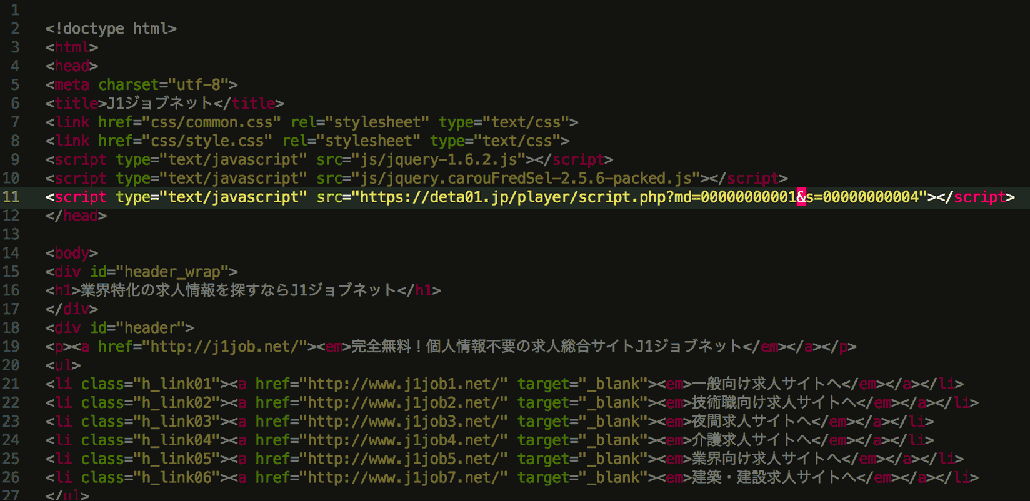Click js/jquery-1.6.2.js src value
The image size is (1030, 501).
coord(442,160)
